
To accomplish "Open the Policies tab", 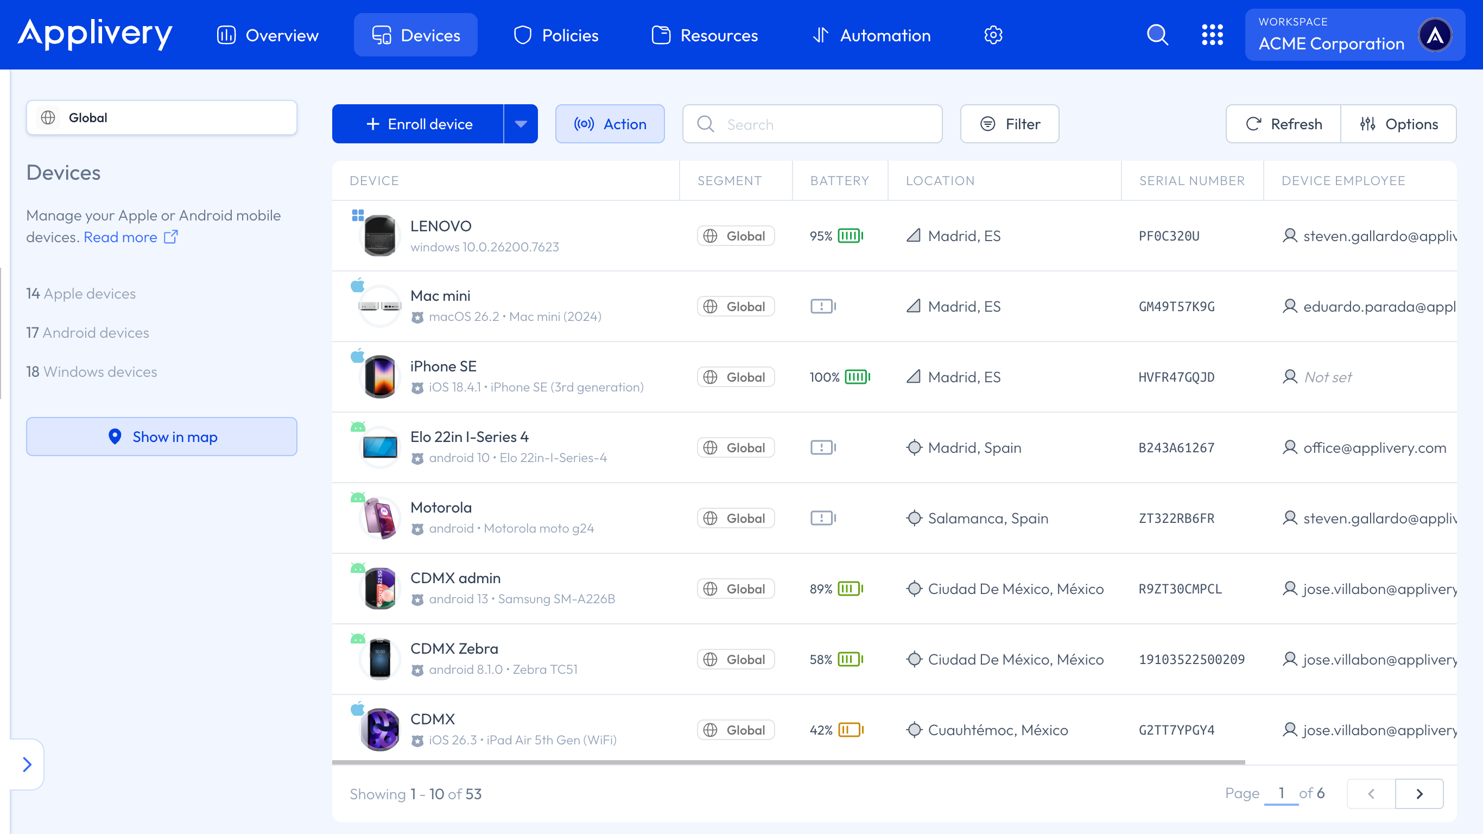I will [x=556, y=35].
